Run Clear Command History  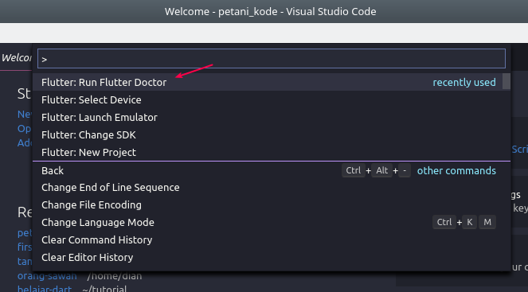(272, 239)
